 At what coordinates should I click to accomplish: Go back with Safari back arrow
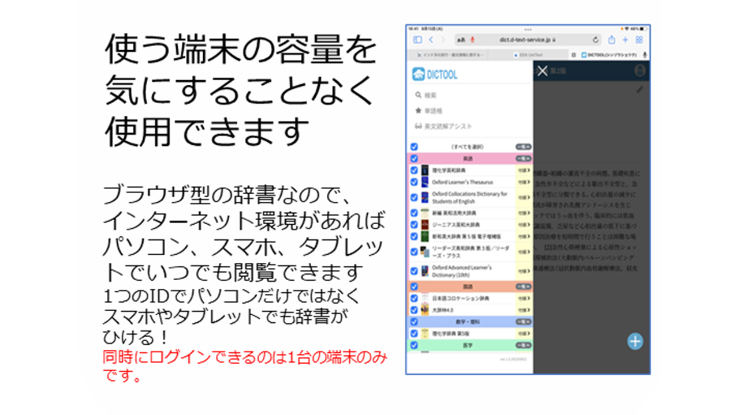point(431,40)
